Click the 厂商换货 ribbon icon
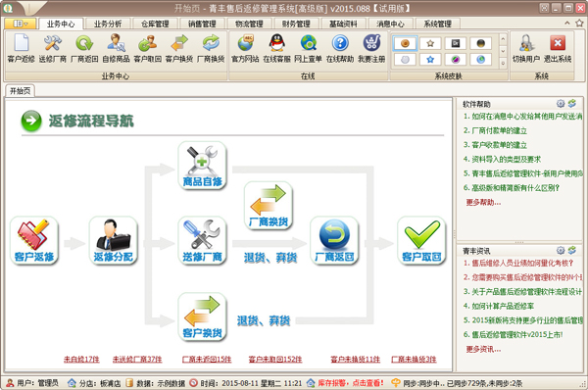588x390 pixels. tap(211, 48)
